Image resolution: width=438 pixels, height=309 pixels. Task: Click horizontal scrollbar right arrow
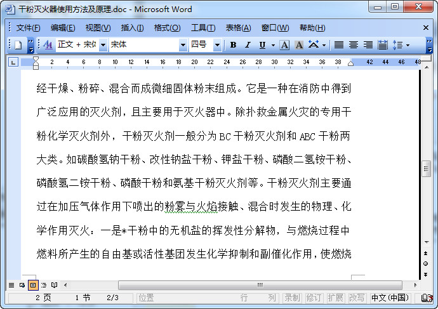click(416, 285)
